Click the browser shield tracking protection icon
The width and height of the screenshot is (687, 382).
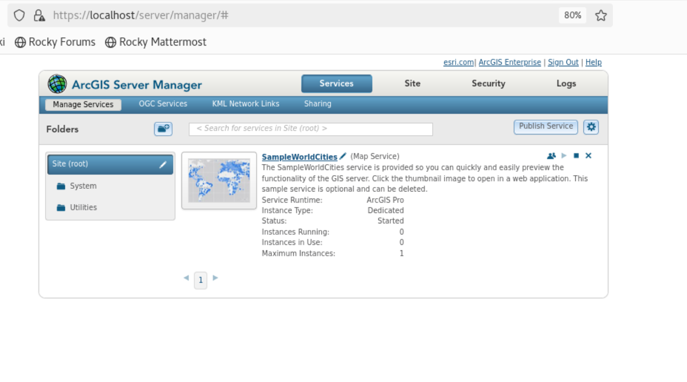(19, 15)
